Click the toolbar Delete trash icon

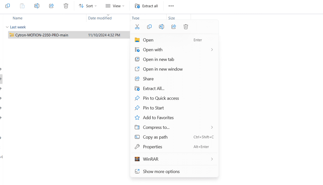point(66,6)
